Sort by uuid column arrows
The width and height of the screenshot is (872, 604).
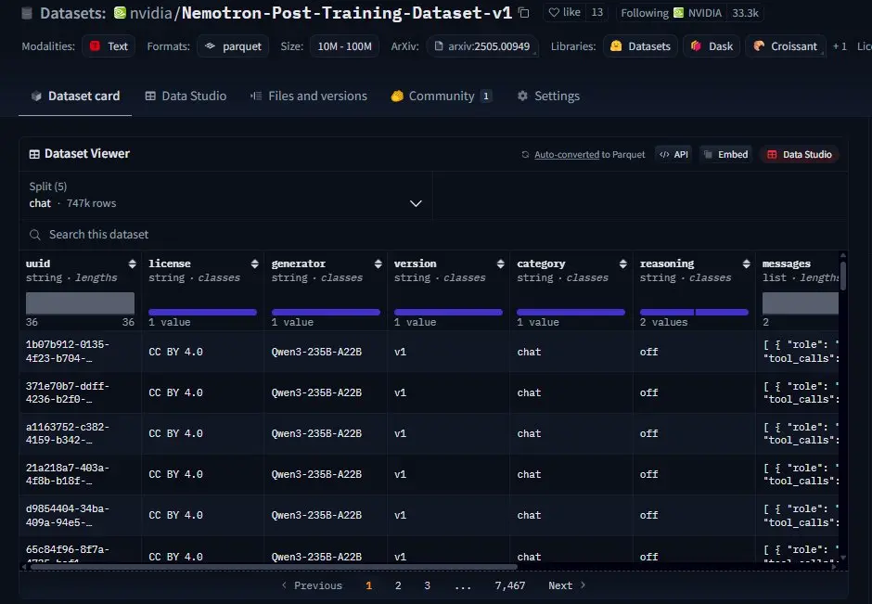(132, 263)
